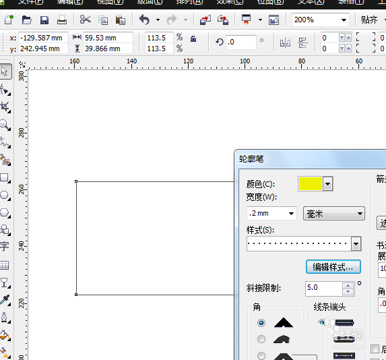Select the square line cap radio button
This screenshot has width=386, height=360.
pyautogui.click(x=321, y=322)
